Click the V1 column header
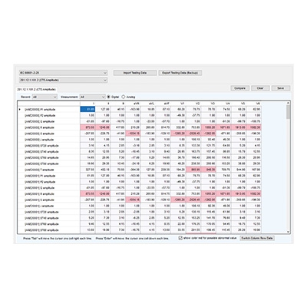 [178, 104]
